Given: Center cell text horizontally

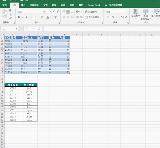Looking at the screenshot, I should coord(68,17).
